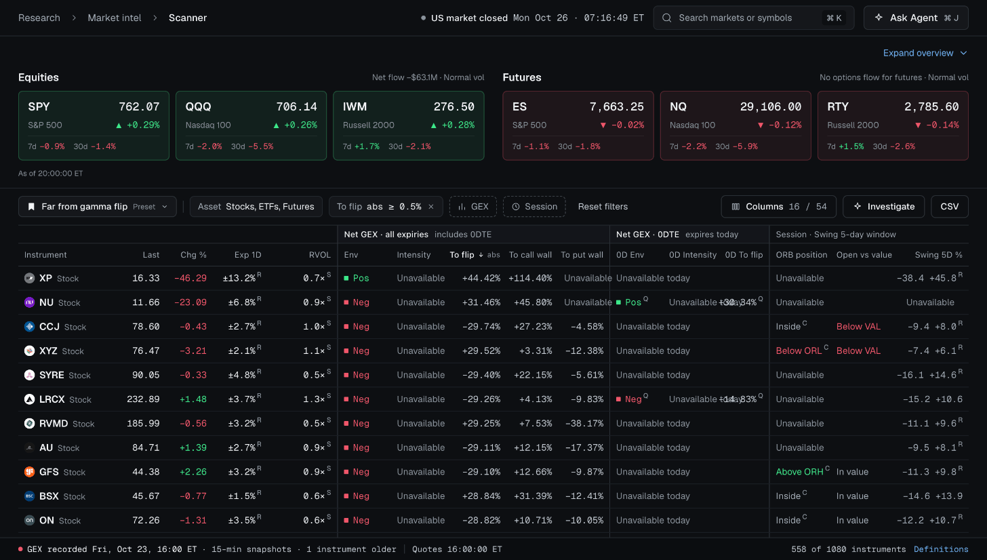Remove the To flip filter with X

431,207
